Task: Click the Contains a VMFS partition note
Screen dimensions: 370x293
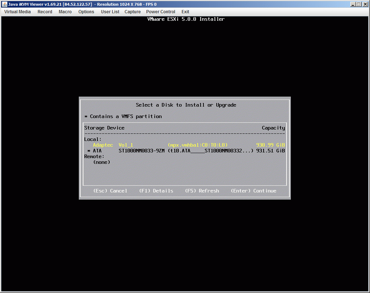Action: click(123, 116)
